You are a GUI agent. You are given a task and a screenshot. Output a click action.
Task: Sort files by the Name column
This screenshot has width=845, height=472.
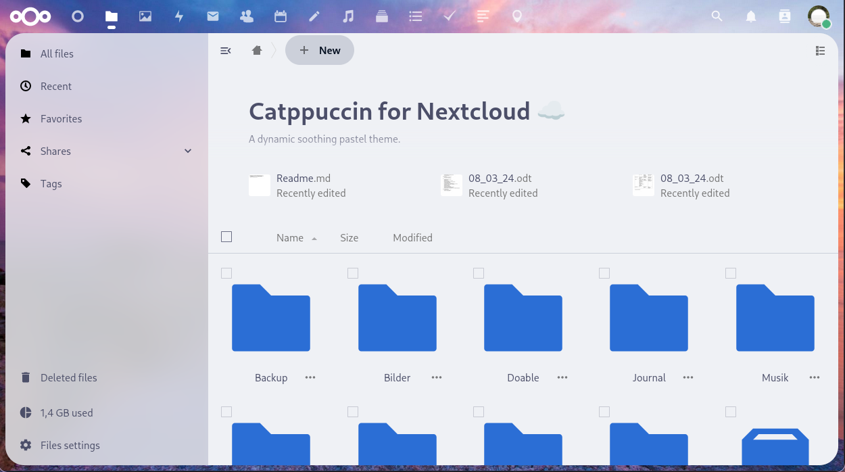click(290, 237)
